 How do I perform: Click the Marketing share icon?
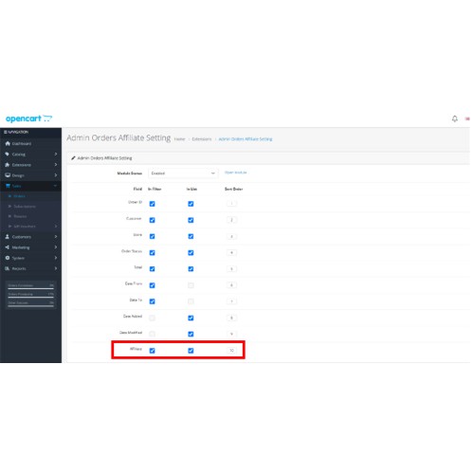[x=8, y=248]
